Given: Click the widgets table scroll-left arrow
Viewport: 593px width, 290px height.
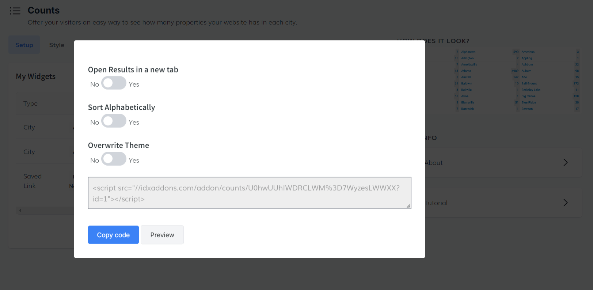Looking at the screenshot, I should pos(20,210).
